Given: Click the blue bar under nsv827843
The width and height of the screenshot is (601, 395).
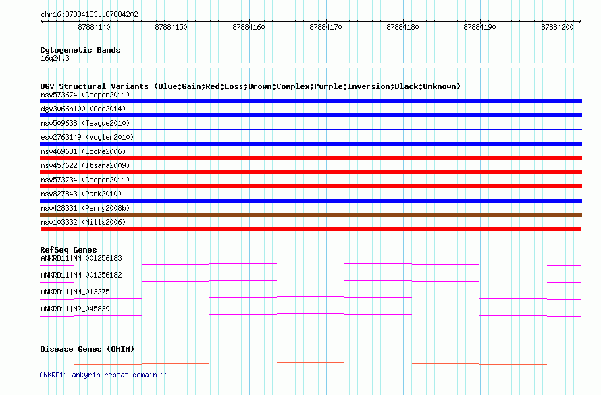Looking at the screenshot, I should [311, 201].
